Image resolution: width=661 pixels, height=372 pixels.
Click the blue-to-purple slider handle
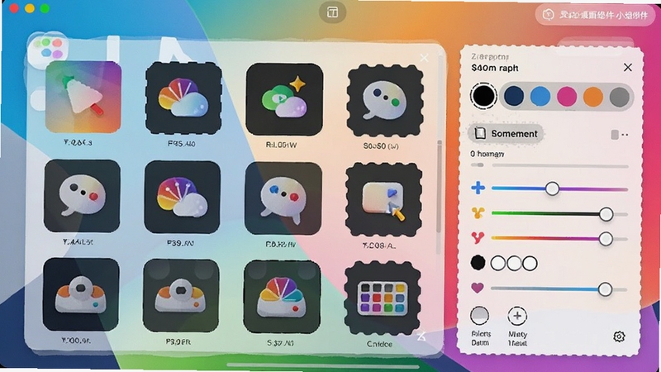(552, 188)
